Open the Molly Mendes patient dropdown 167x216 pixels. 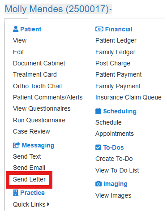pyautogui.click(x=58, y=9)
